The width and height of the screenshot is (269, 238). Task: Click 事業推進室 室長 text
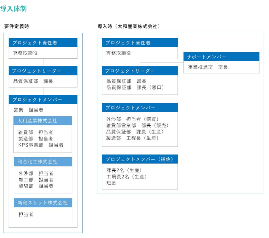[208, 67]
